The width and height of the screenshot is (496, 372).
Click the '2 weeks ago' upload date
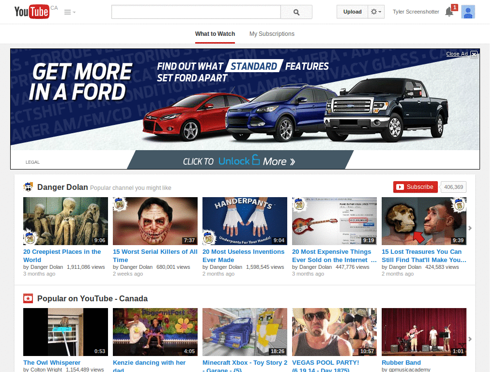point(128,274)
